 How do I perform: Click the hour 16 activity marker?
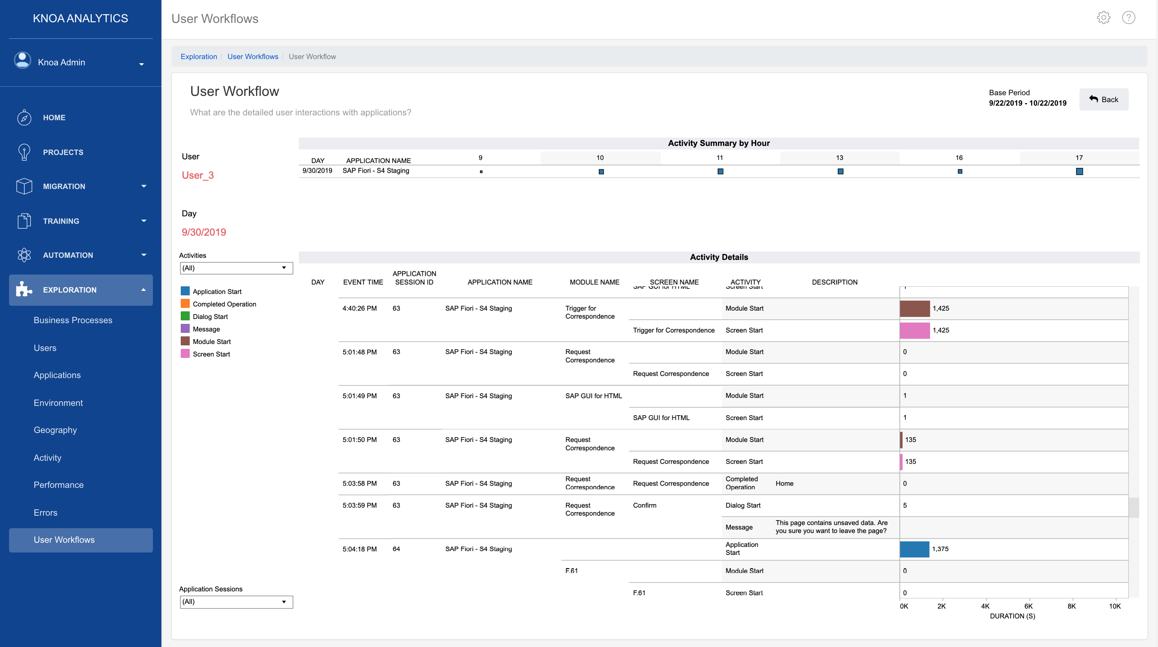960,171
